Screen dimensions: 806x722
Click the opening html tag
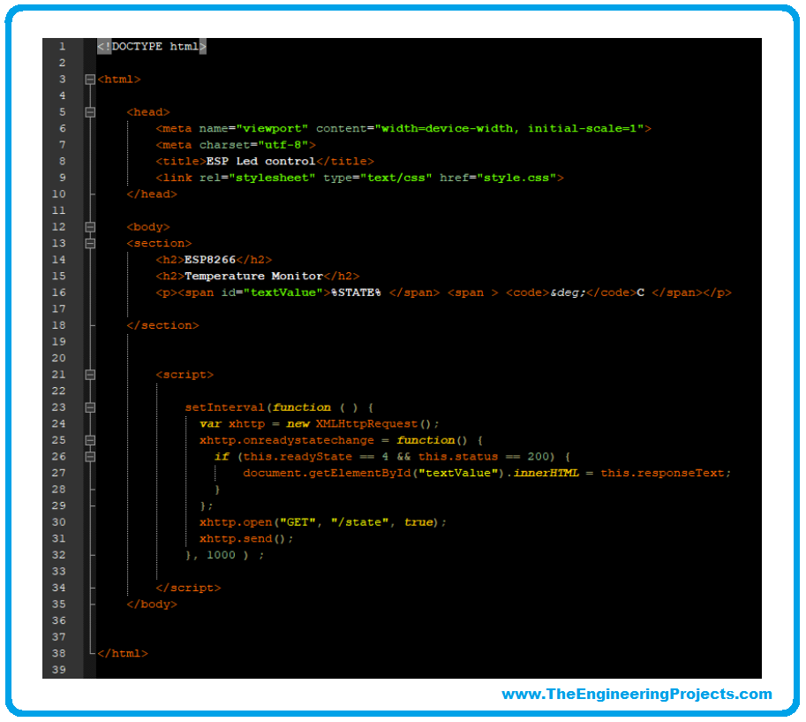pos(119,80)
